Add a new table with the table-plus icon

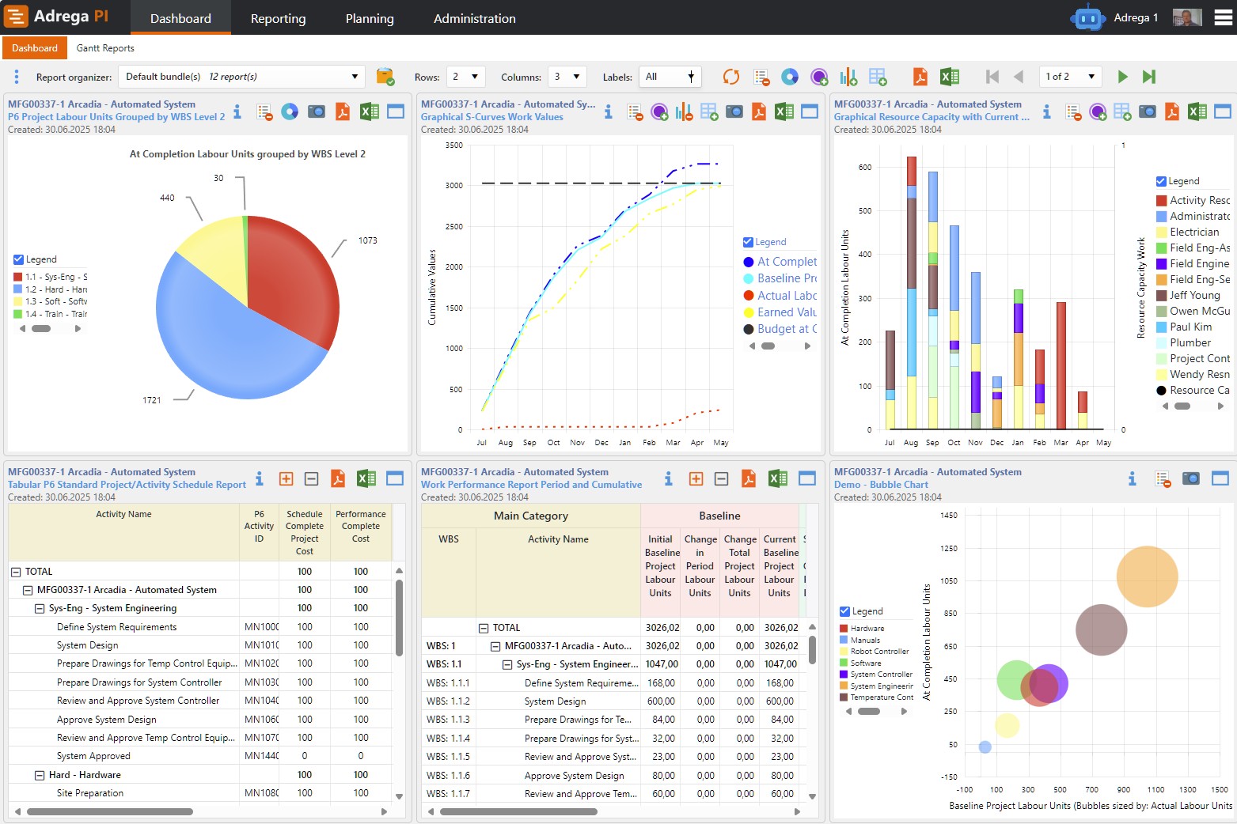[x=877, y=77]
